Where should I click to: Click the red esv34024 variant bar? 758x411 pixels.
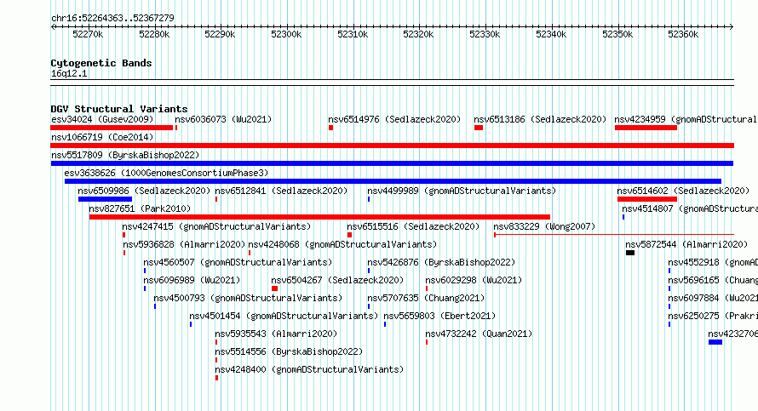(112, 128)
